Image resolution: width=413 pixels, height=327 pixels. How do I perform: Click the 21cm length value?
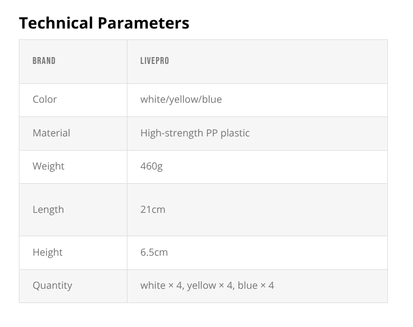(153, 209)
